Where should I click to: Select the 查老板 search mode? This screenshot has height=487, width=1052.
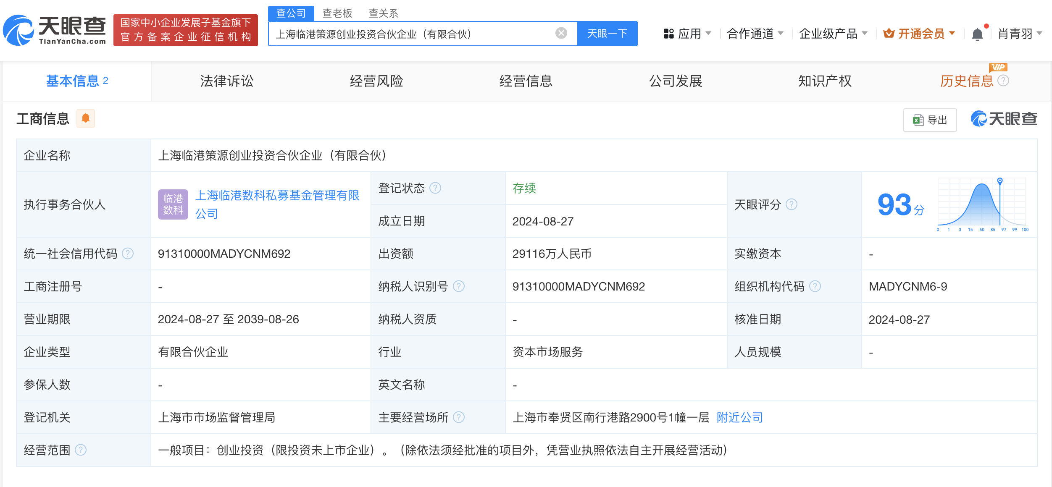coord(337,13)
